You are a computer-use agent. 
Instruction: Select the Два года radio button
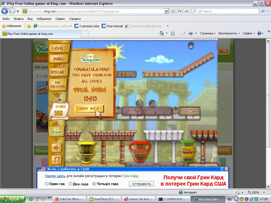[70, 184]
